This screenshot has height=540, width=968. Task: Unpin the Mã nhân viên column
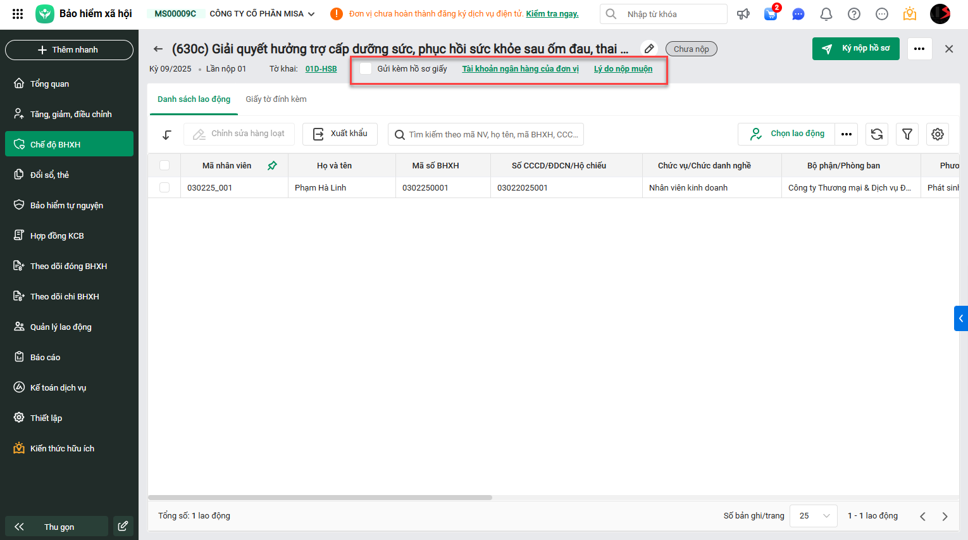point(272,165)
